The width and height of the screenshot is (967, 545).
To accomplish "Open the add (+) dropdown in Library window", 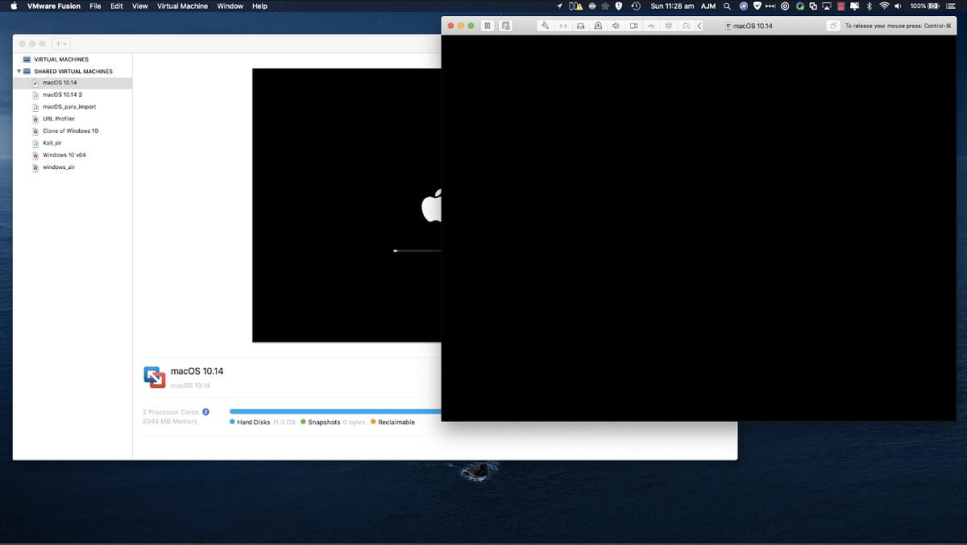I will (x=61, y=43).
